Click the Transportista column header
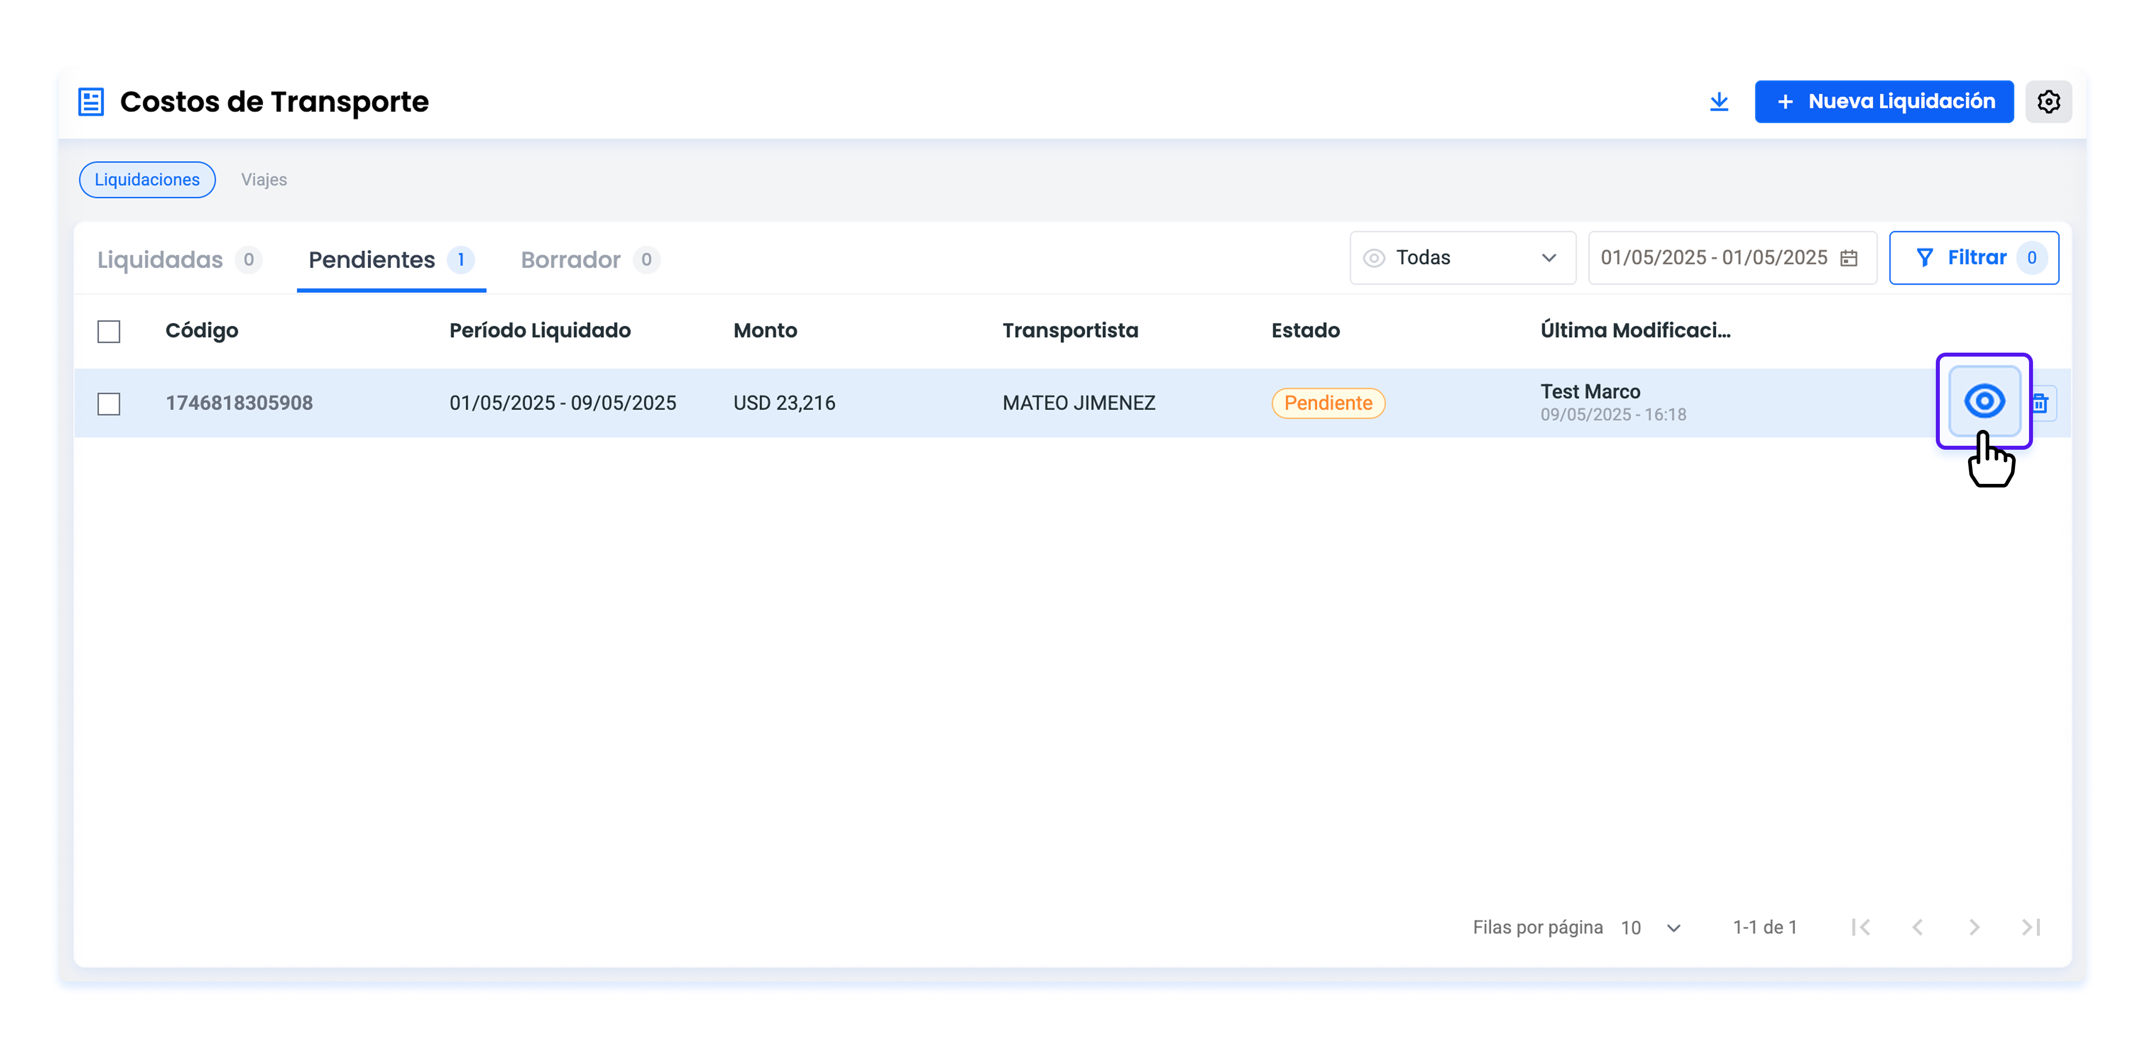This screenshot has width=2145, height=1049. pos(1070,330)
